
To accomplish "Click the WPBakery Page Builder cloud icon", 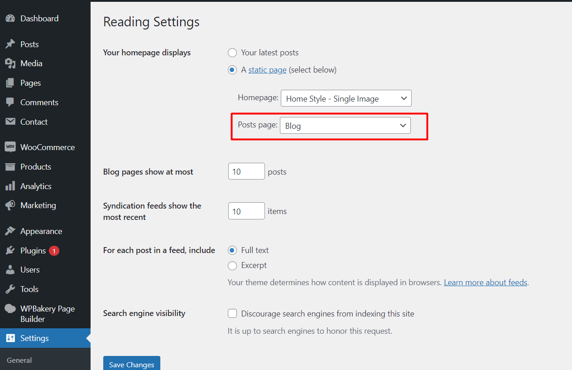I will (10, 309).
